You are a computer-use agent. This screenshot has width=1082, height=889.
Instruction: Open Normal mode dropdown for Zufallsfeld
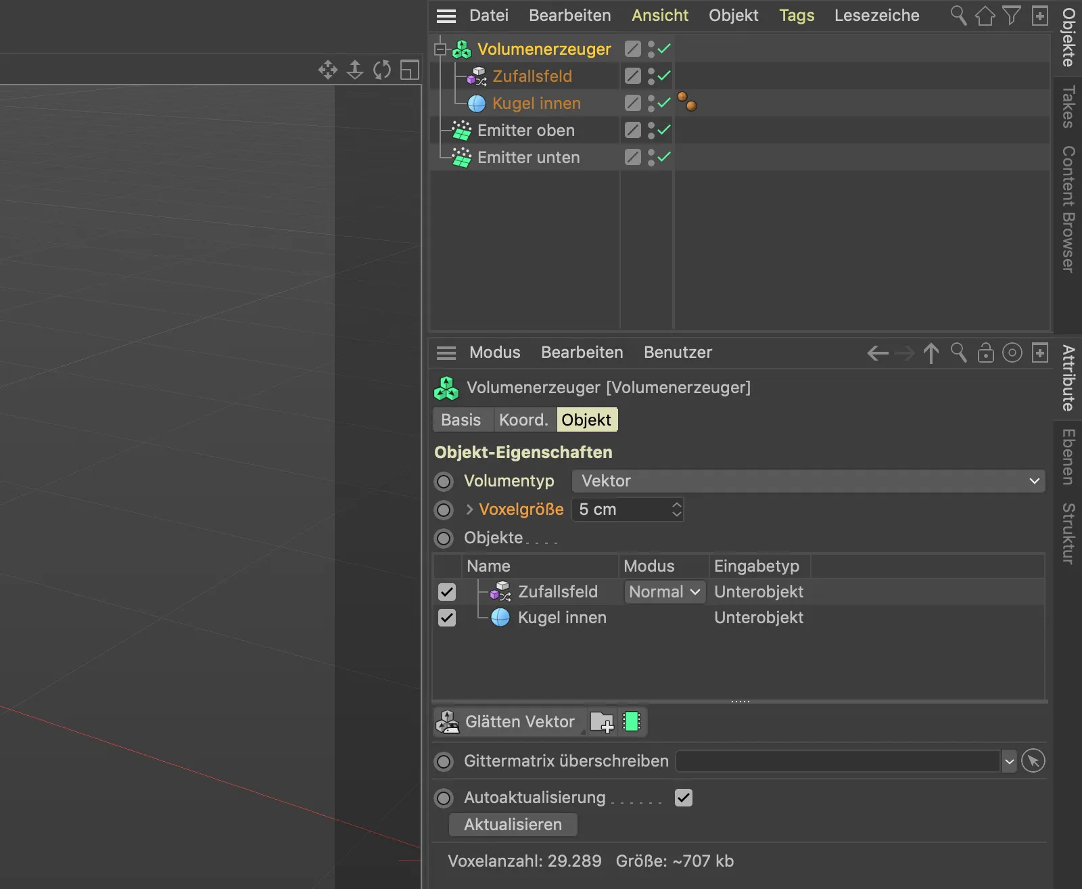pos(665,592)
